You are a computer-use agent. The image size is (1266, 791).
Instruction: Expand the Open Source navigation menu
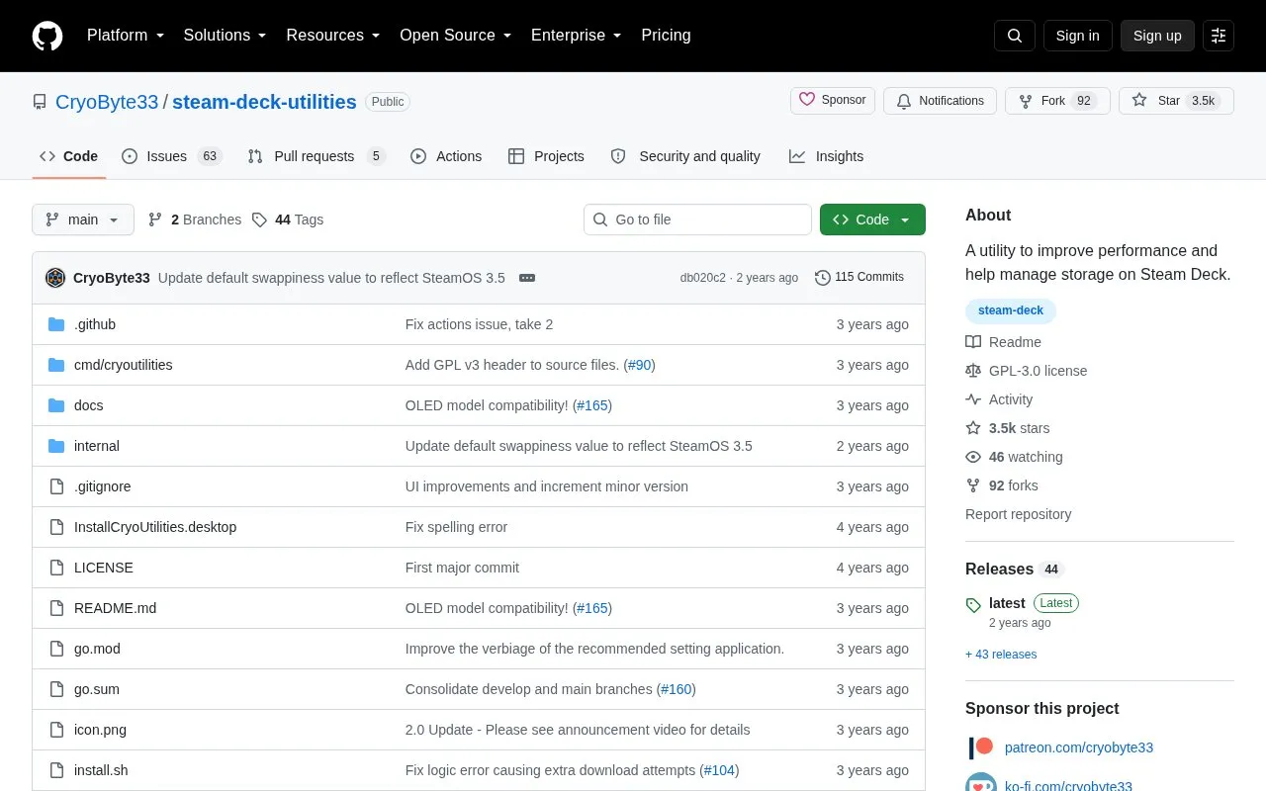[x=456, y=36]
